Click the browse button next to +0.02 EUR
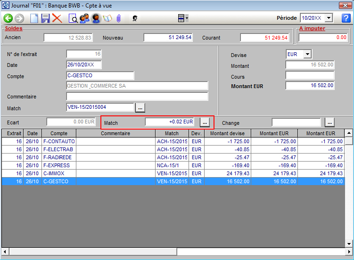This screenshot has height=260, width=354. pyautogui.click(x=204, y=122)
